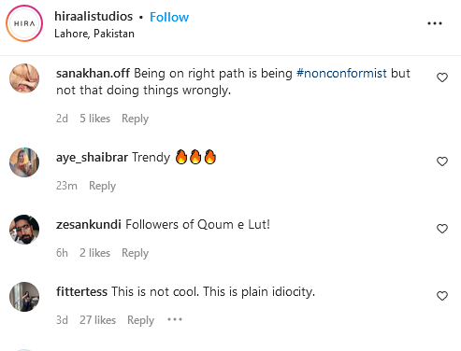Screen dimensions: 461x351
Task: Open Lahore, Pakistan location link
Action: pos(94,34)
